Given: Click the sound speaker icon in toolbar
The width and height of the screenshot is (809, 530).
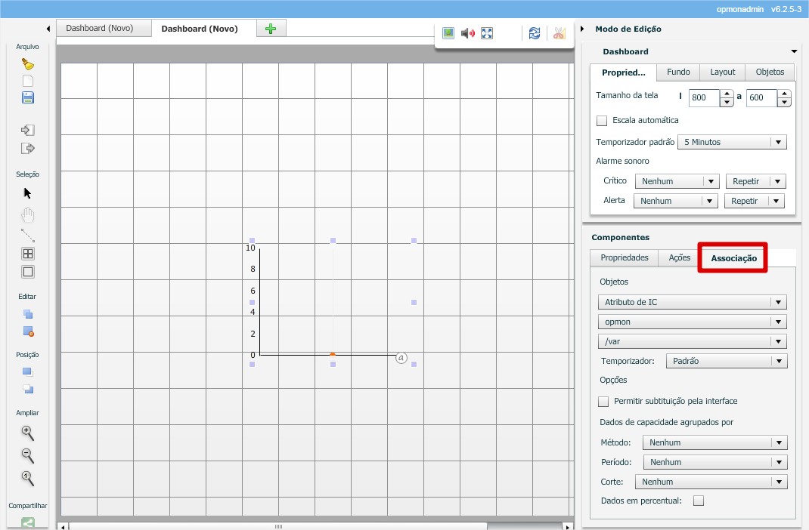Looking at the screenshot, I should [x=468, y=33].
